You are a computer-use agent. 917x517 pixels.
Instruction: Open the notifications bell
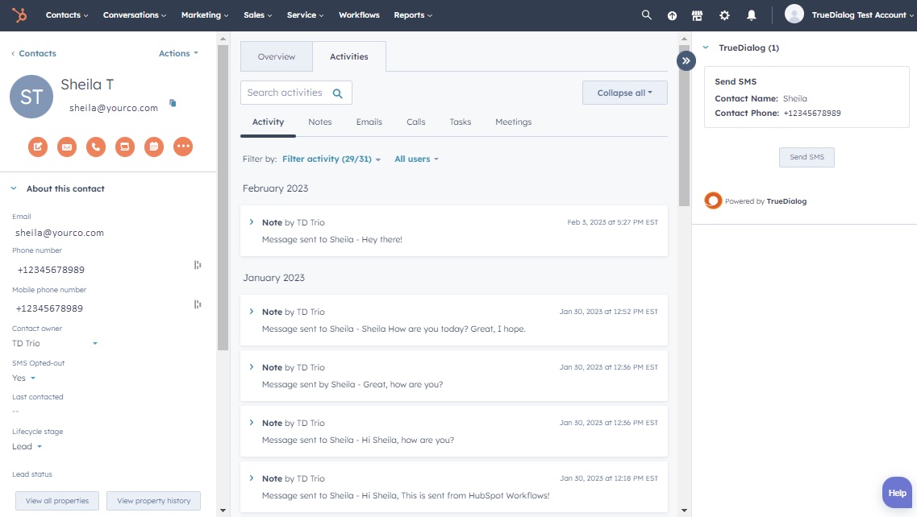point(751,15)
